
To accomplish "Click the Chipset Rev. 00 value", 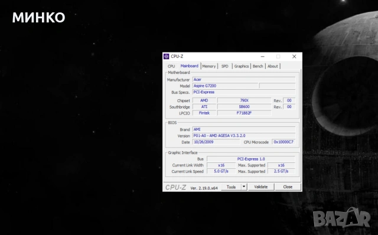I will [289, 100].
